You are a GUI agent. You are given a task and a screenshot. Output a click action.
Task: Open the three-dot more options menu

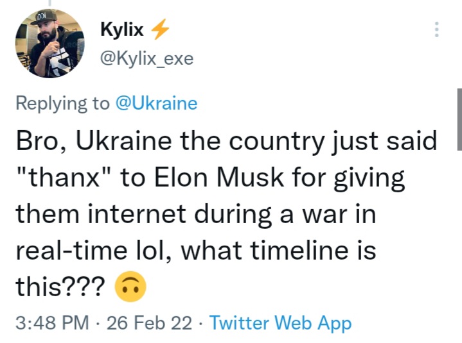[437, 29]
